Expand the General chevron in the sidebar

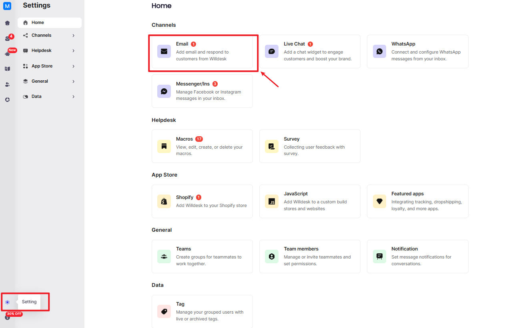[x=74, y=82]
